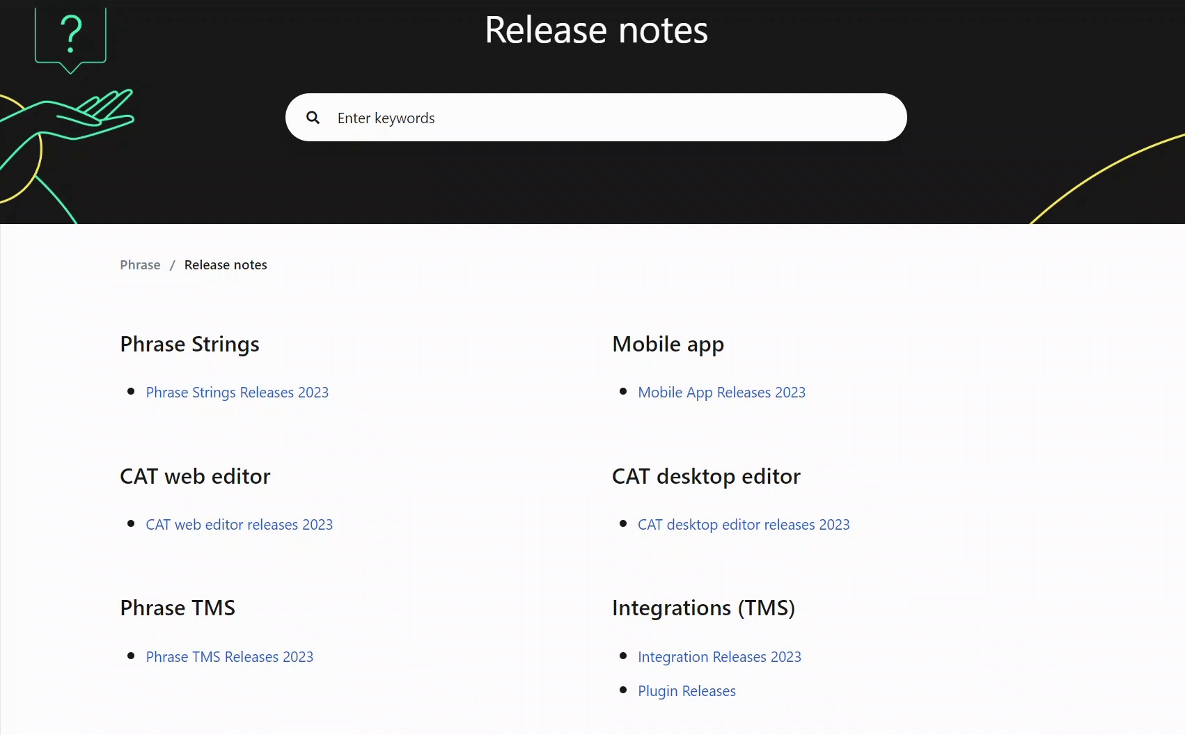Open Plugin Releases page

click(x=686, y=690)
